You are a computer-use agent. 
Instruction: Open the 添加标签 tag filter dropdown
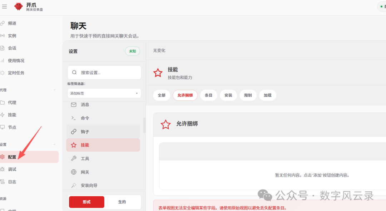(x=104, y=93)
